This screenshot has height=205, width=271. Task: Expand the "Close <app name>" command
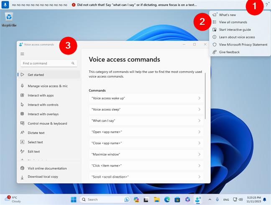pos(146,143)
